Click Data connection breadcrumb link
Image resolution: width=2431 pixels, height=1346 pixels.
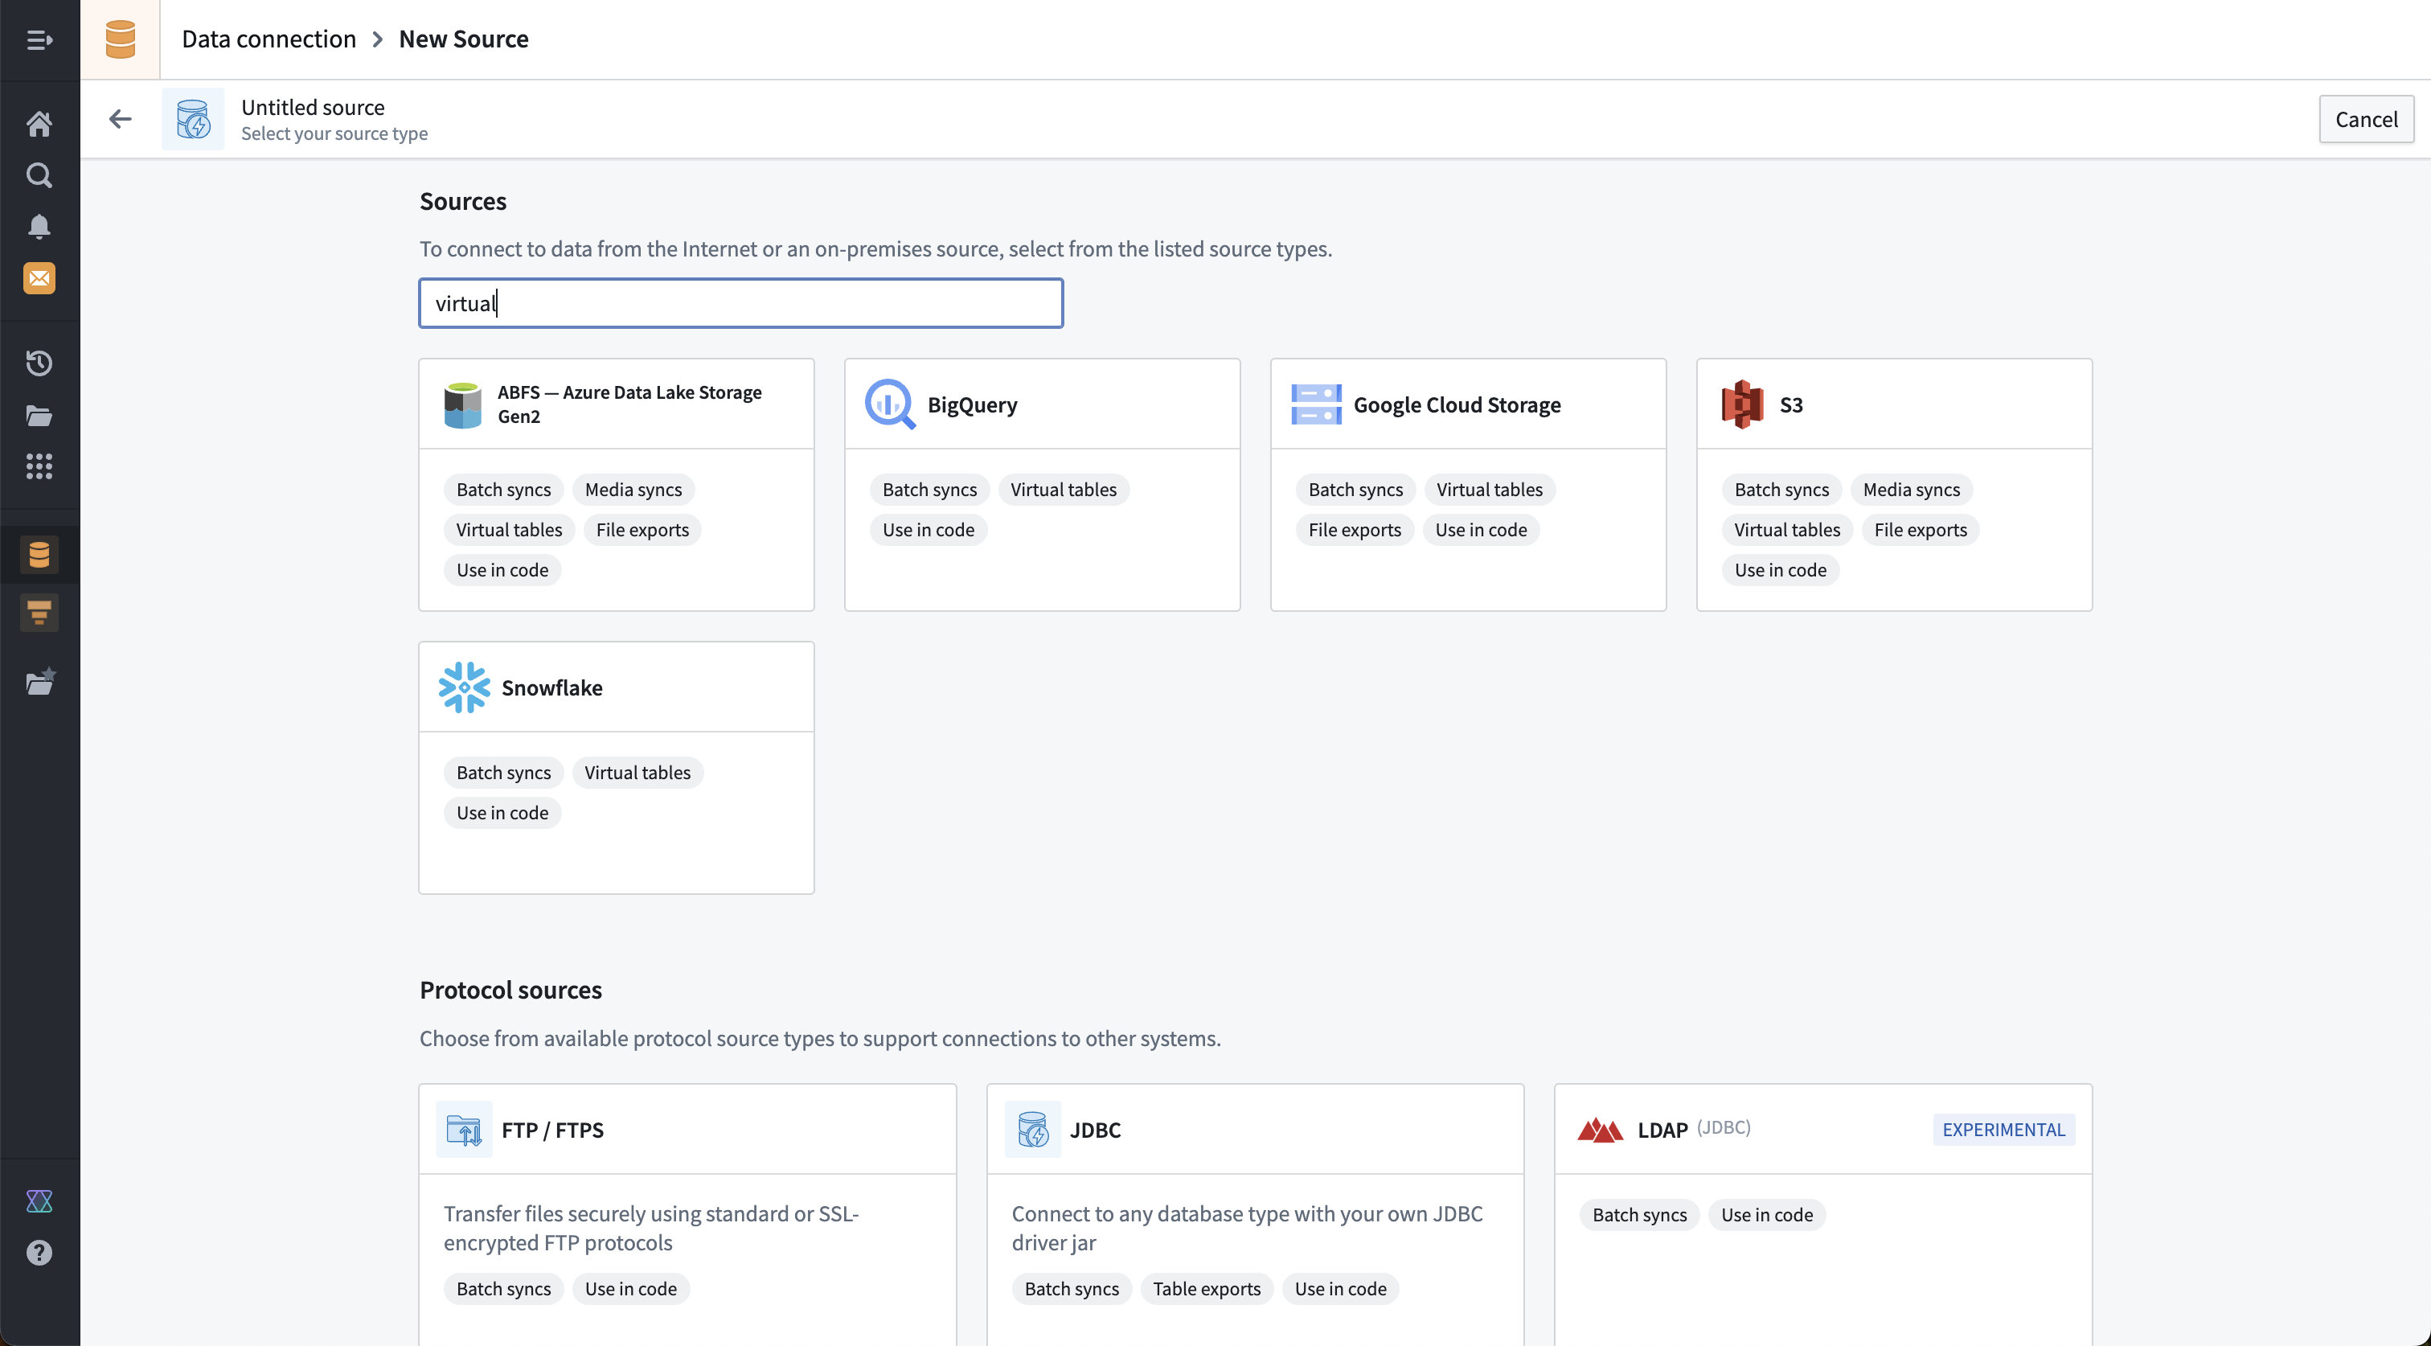click(x=269, y=39)
